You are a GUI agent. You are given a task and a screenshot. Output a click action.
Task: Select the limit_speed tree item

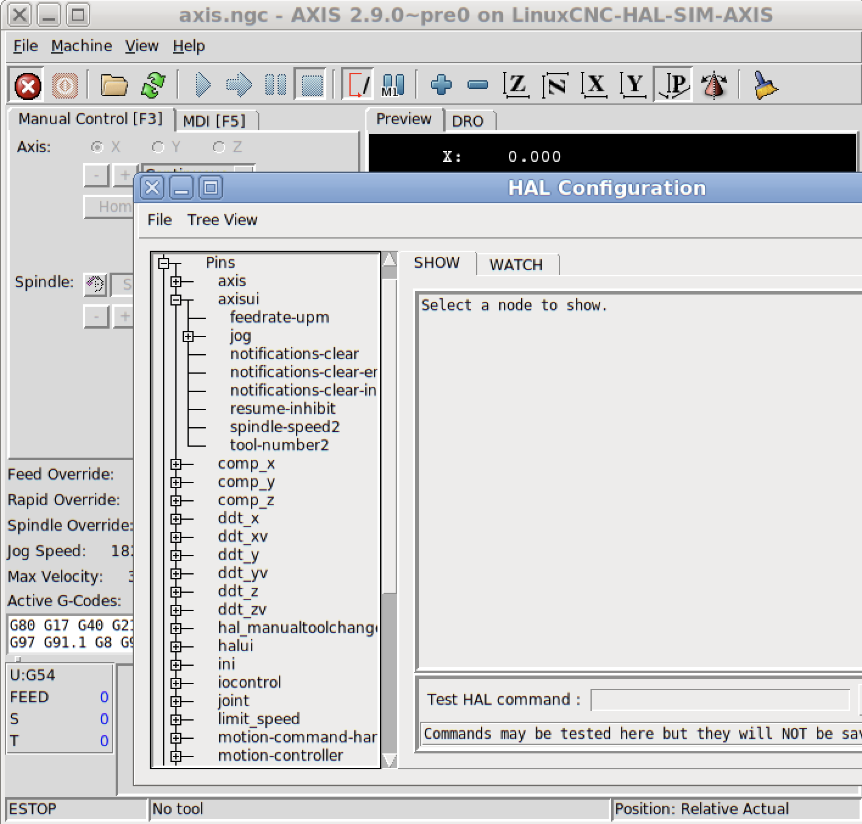tap(259, 719)
